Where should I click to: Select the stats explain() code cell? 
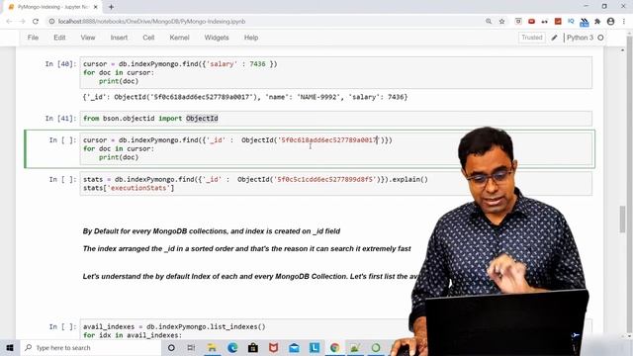coord(336,184)
